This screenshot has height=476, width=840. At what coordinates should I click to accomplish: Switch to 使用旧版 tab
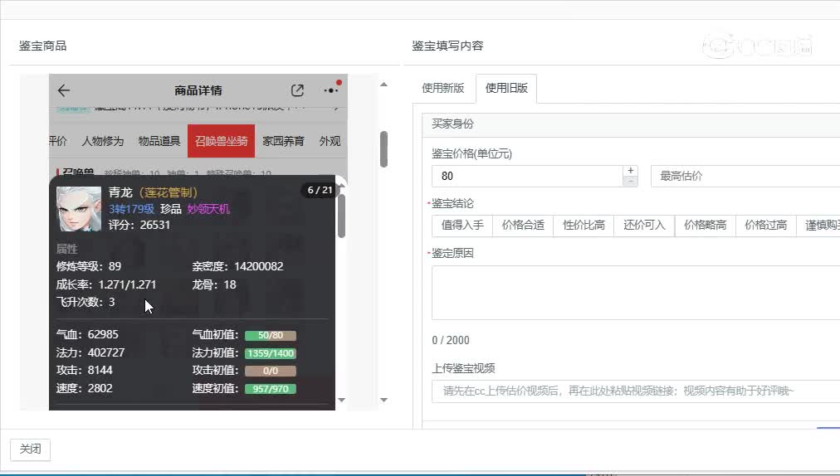tap(506, 88)
